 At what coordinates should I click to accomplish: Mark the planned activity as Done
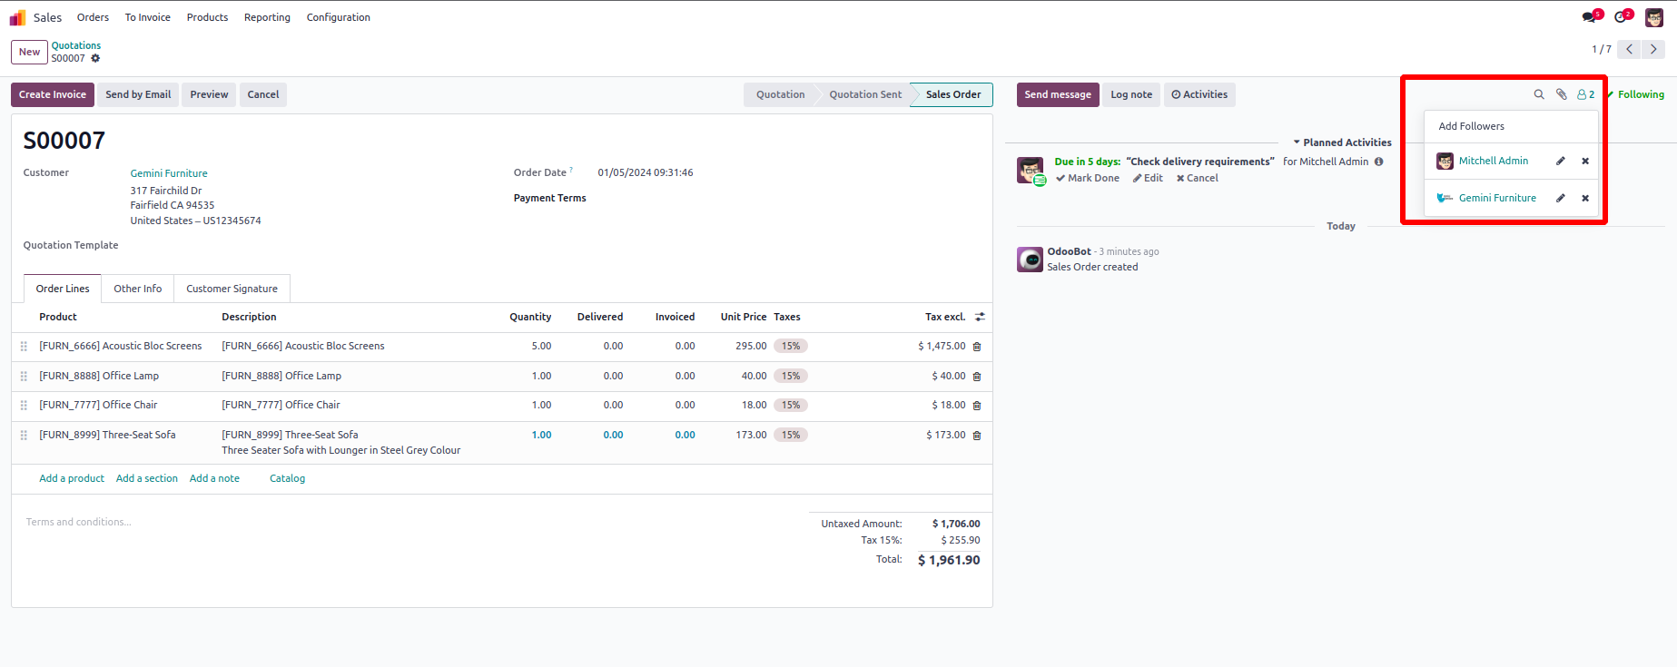(x=1088, y=178)
